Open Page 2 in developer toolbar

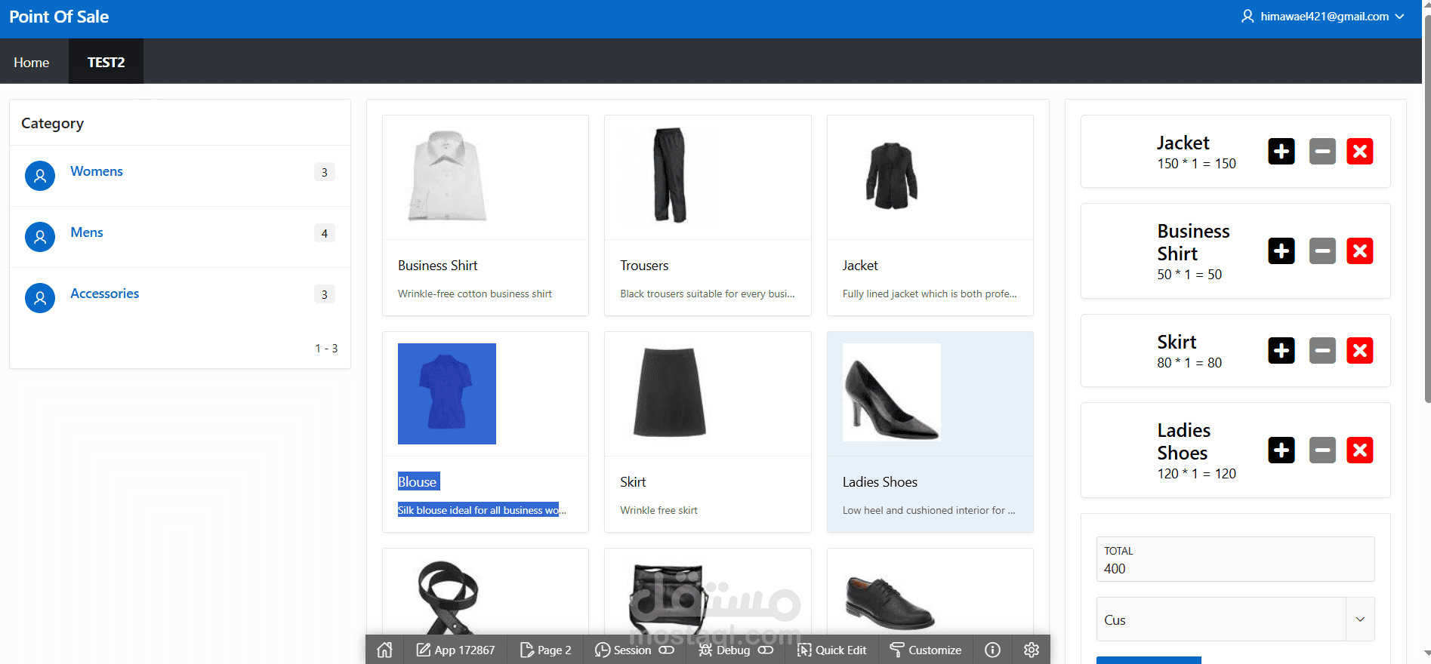pos(545,650)
